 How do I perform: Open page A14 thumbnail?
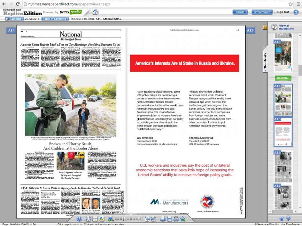coord(283,100)
